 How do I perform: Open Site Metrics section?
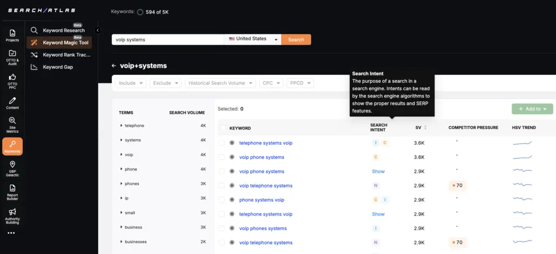click(x=12, y=125)
